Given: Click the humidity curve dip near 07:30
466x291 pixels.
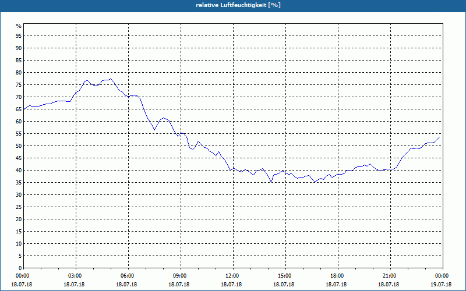Looking at the screenshot, I should click(154, 130).
